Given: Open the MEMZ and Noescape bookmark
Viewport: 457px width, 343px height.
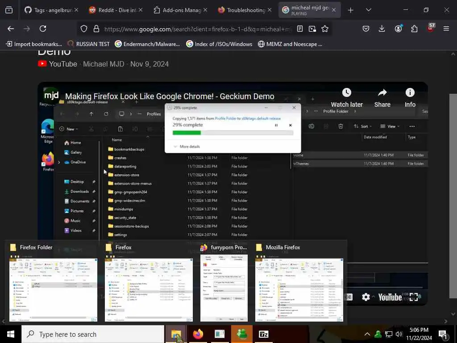Looking at the screenshot, I should (290, 44).
